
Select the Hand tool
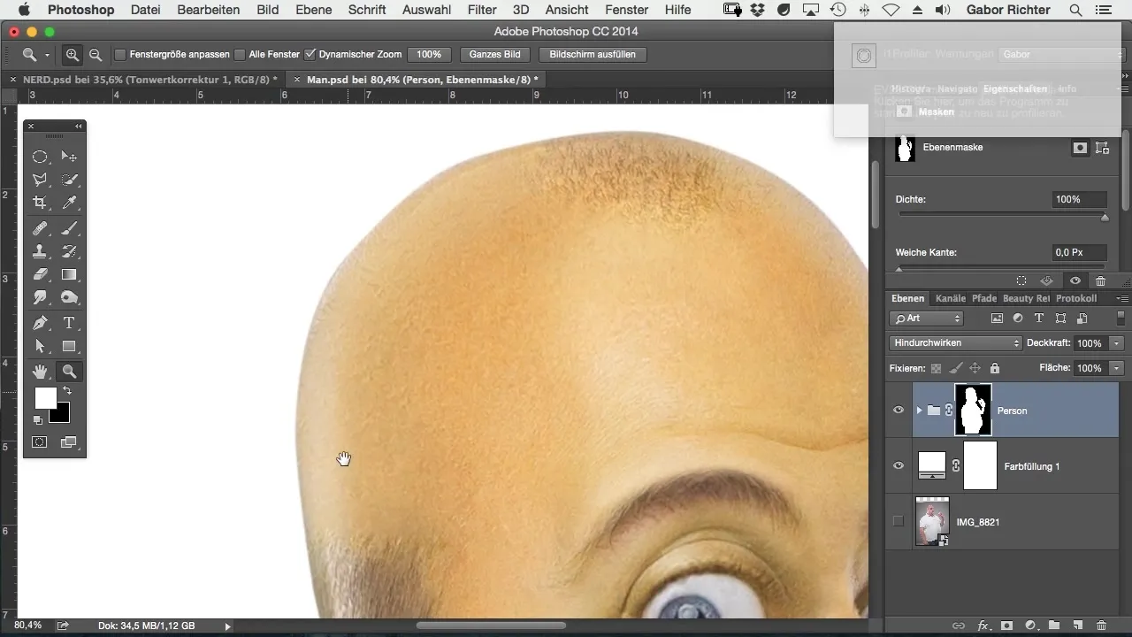[x=40, y=372]
